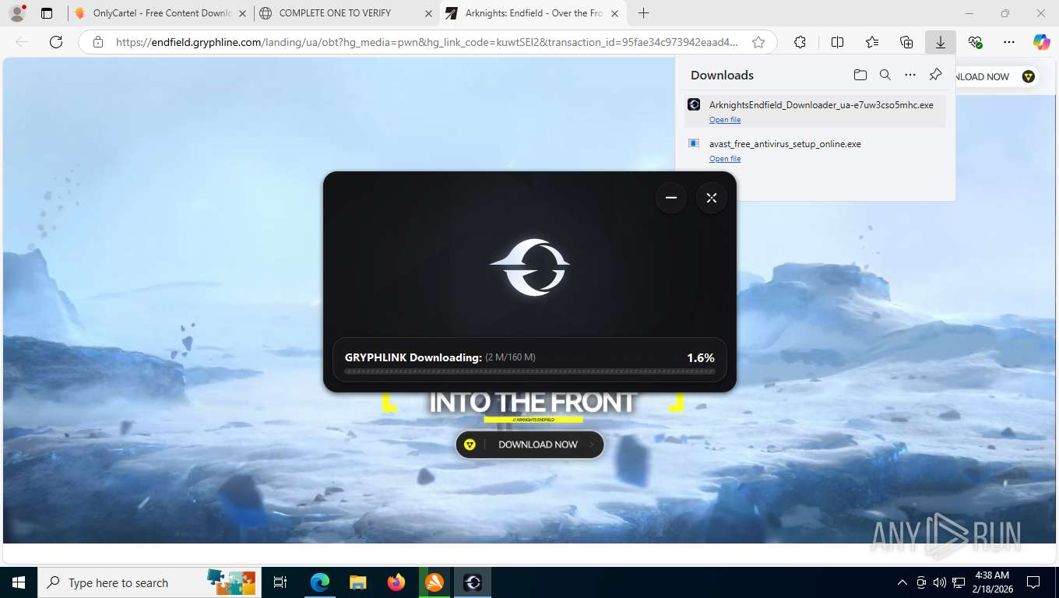Add this page to favorites
The image size is (1059, 598).
(x=758, y=42)
